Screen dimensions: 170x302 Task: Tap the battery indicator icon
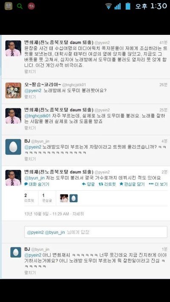(x=128, y=6)
